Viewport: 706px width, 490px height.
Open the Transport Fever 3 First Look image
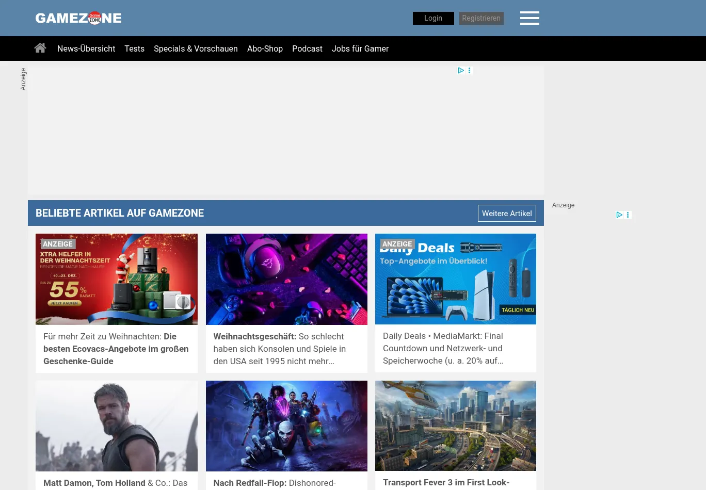click(455, 426)
